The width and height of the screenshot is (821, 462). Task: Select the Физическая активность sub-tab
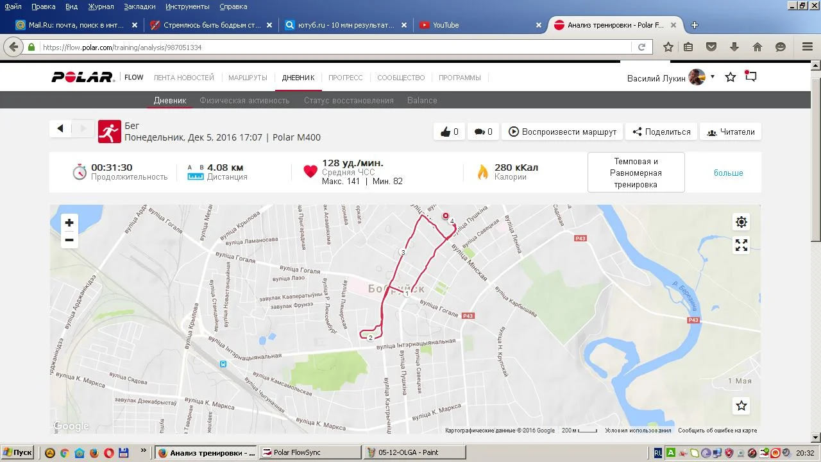tap(244, 100)
